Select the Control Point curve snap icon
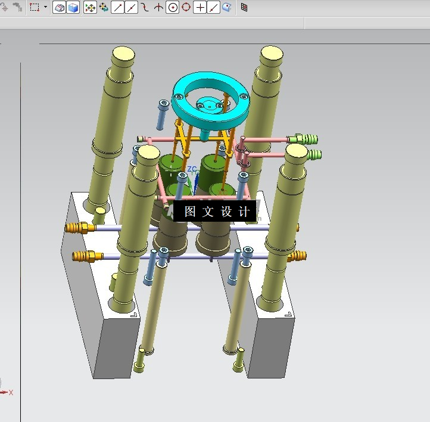 [x=145, y=8]
